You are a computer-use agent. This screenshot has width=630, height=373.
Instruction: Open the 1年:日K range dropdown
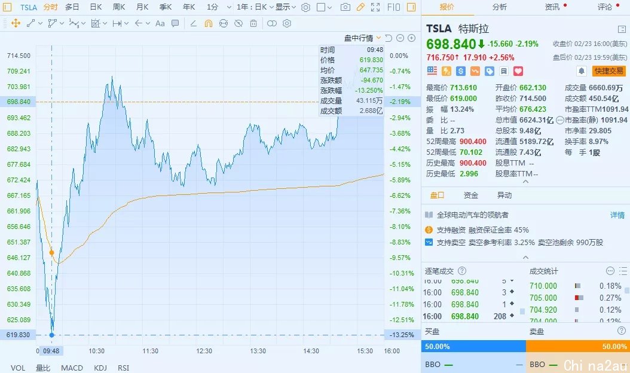pos(255,7)
